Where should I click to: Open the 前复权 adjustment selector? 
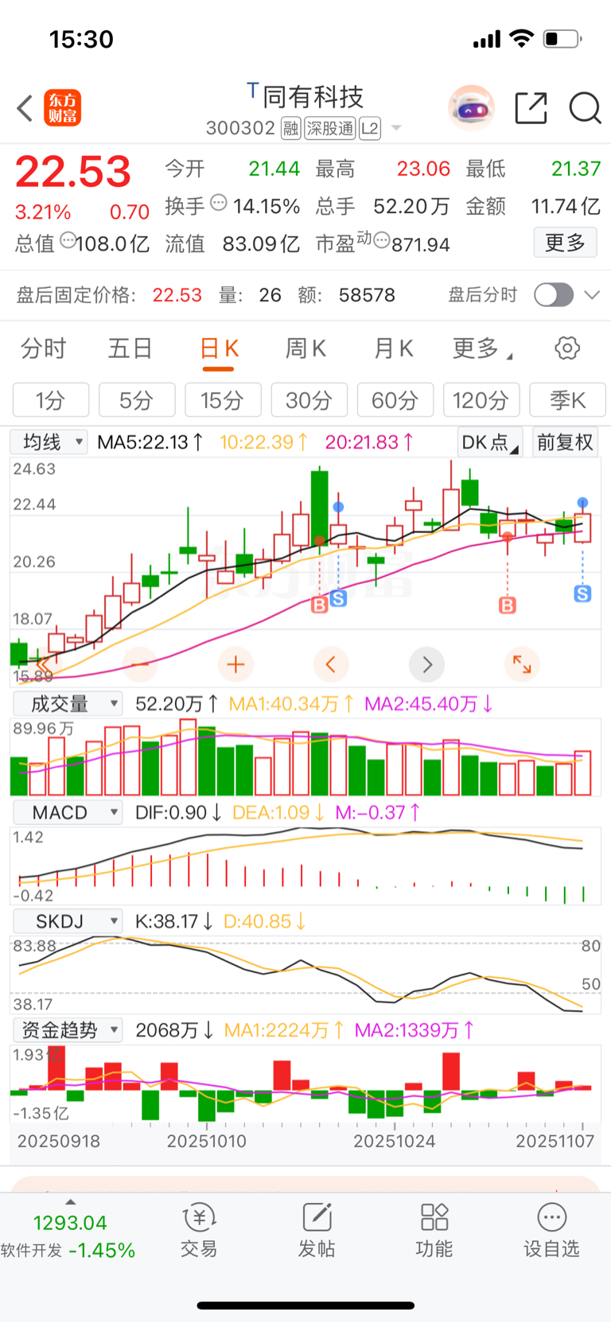(x=565, y=442)
